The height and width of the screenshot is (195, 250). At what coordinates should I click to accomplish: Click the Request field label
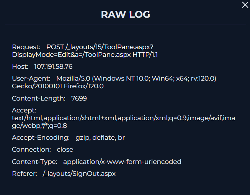26,47
